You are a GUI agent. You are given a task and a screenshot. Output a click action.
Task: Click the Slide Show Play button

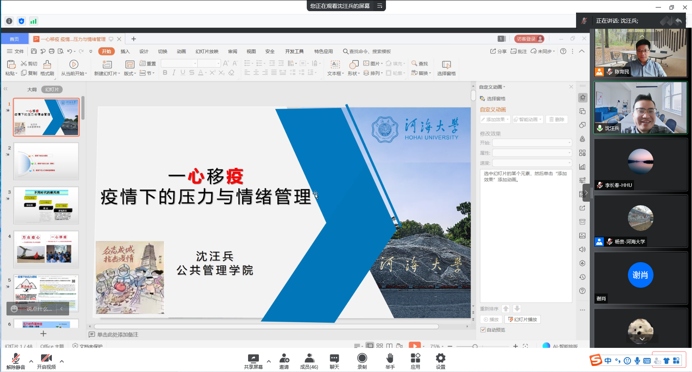click(523, 319)
